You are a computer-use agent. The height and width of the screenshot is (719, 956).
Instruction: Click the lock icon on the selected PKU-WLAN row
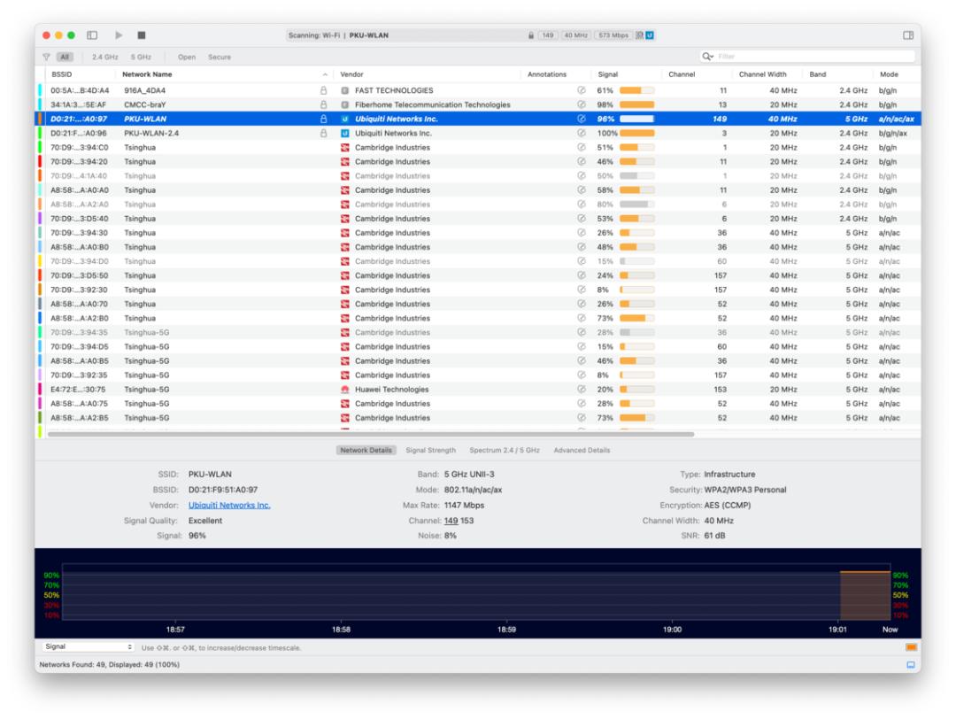(324, 119)
